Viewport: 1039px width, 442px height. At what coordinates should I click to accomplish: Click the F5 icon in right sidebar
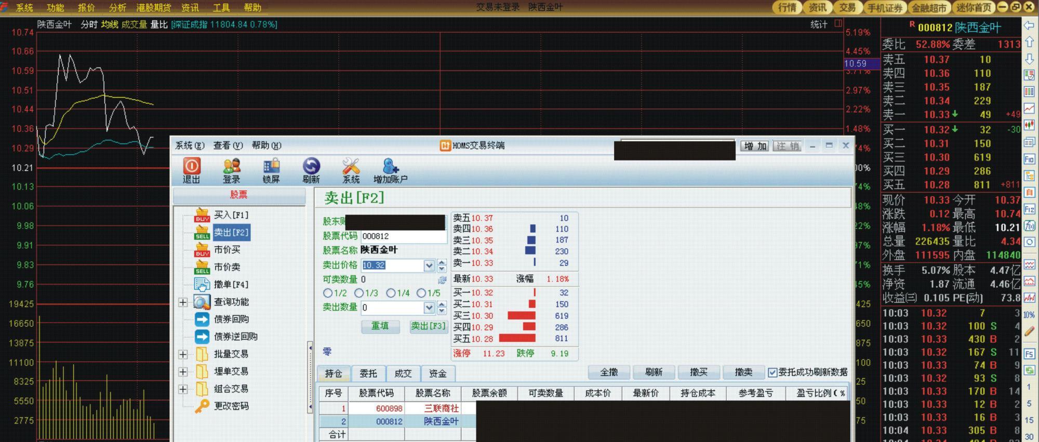(x=1029, y=354)
